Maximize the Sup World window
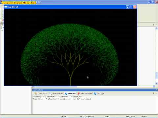Viewport: 158px width, 118px height. coord(131,7)
